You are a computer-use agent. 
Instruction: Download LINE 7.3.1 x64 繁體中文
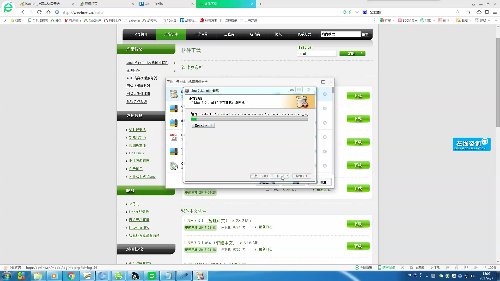tap(358, 246)
